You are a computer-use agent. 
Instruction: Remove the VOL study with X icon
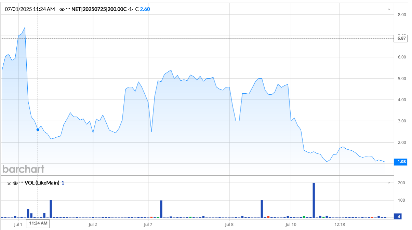coord(9,183)
